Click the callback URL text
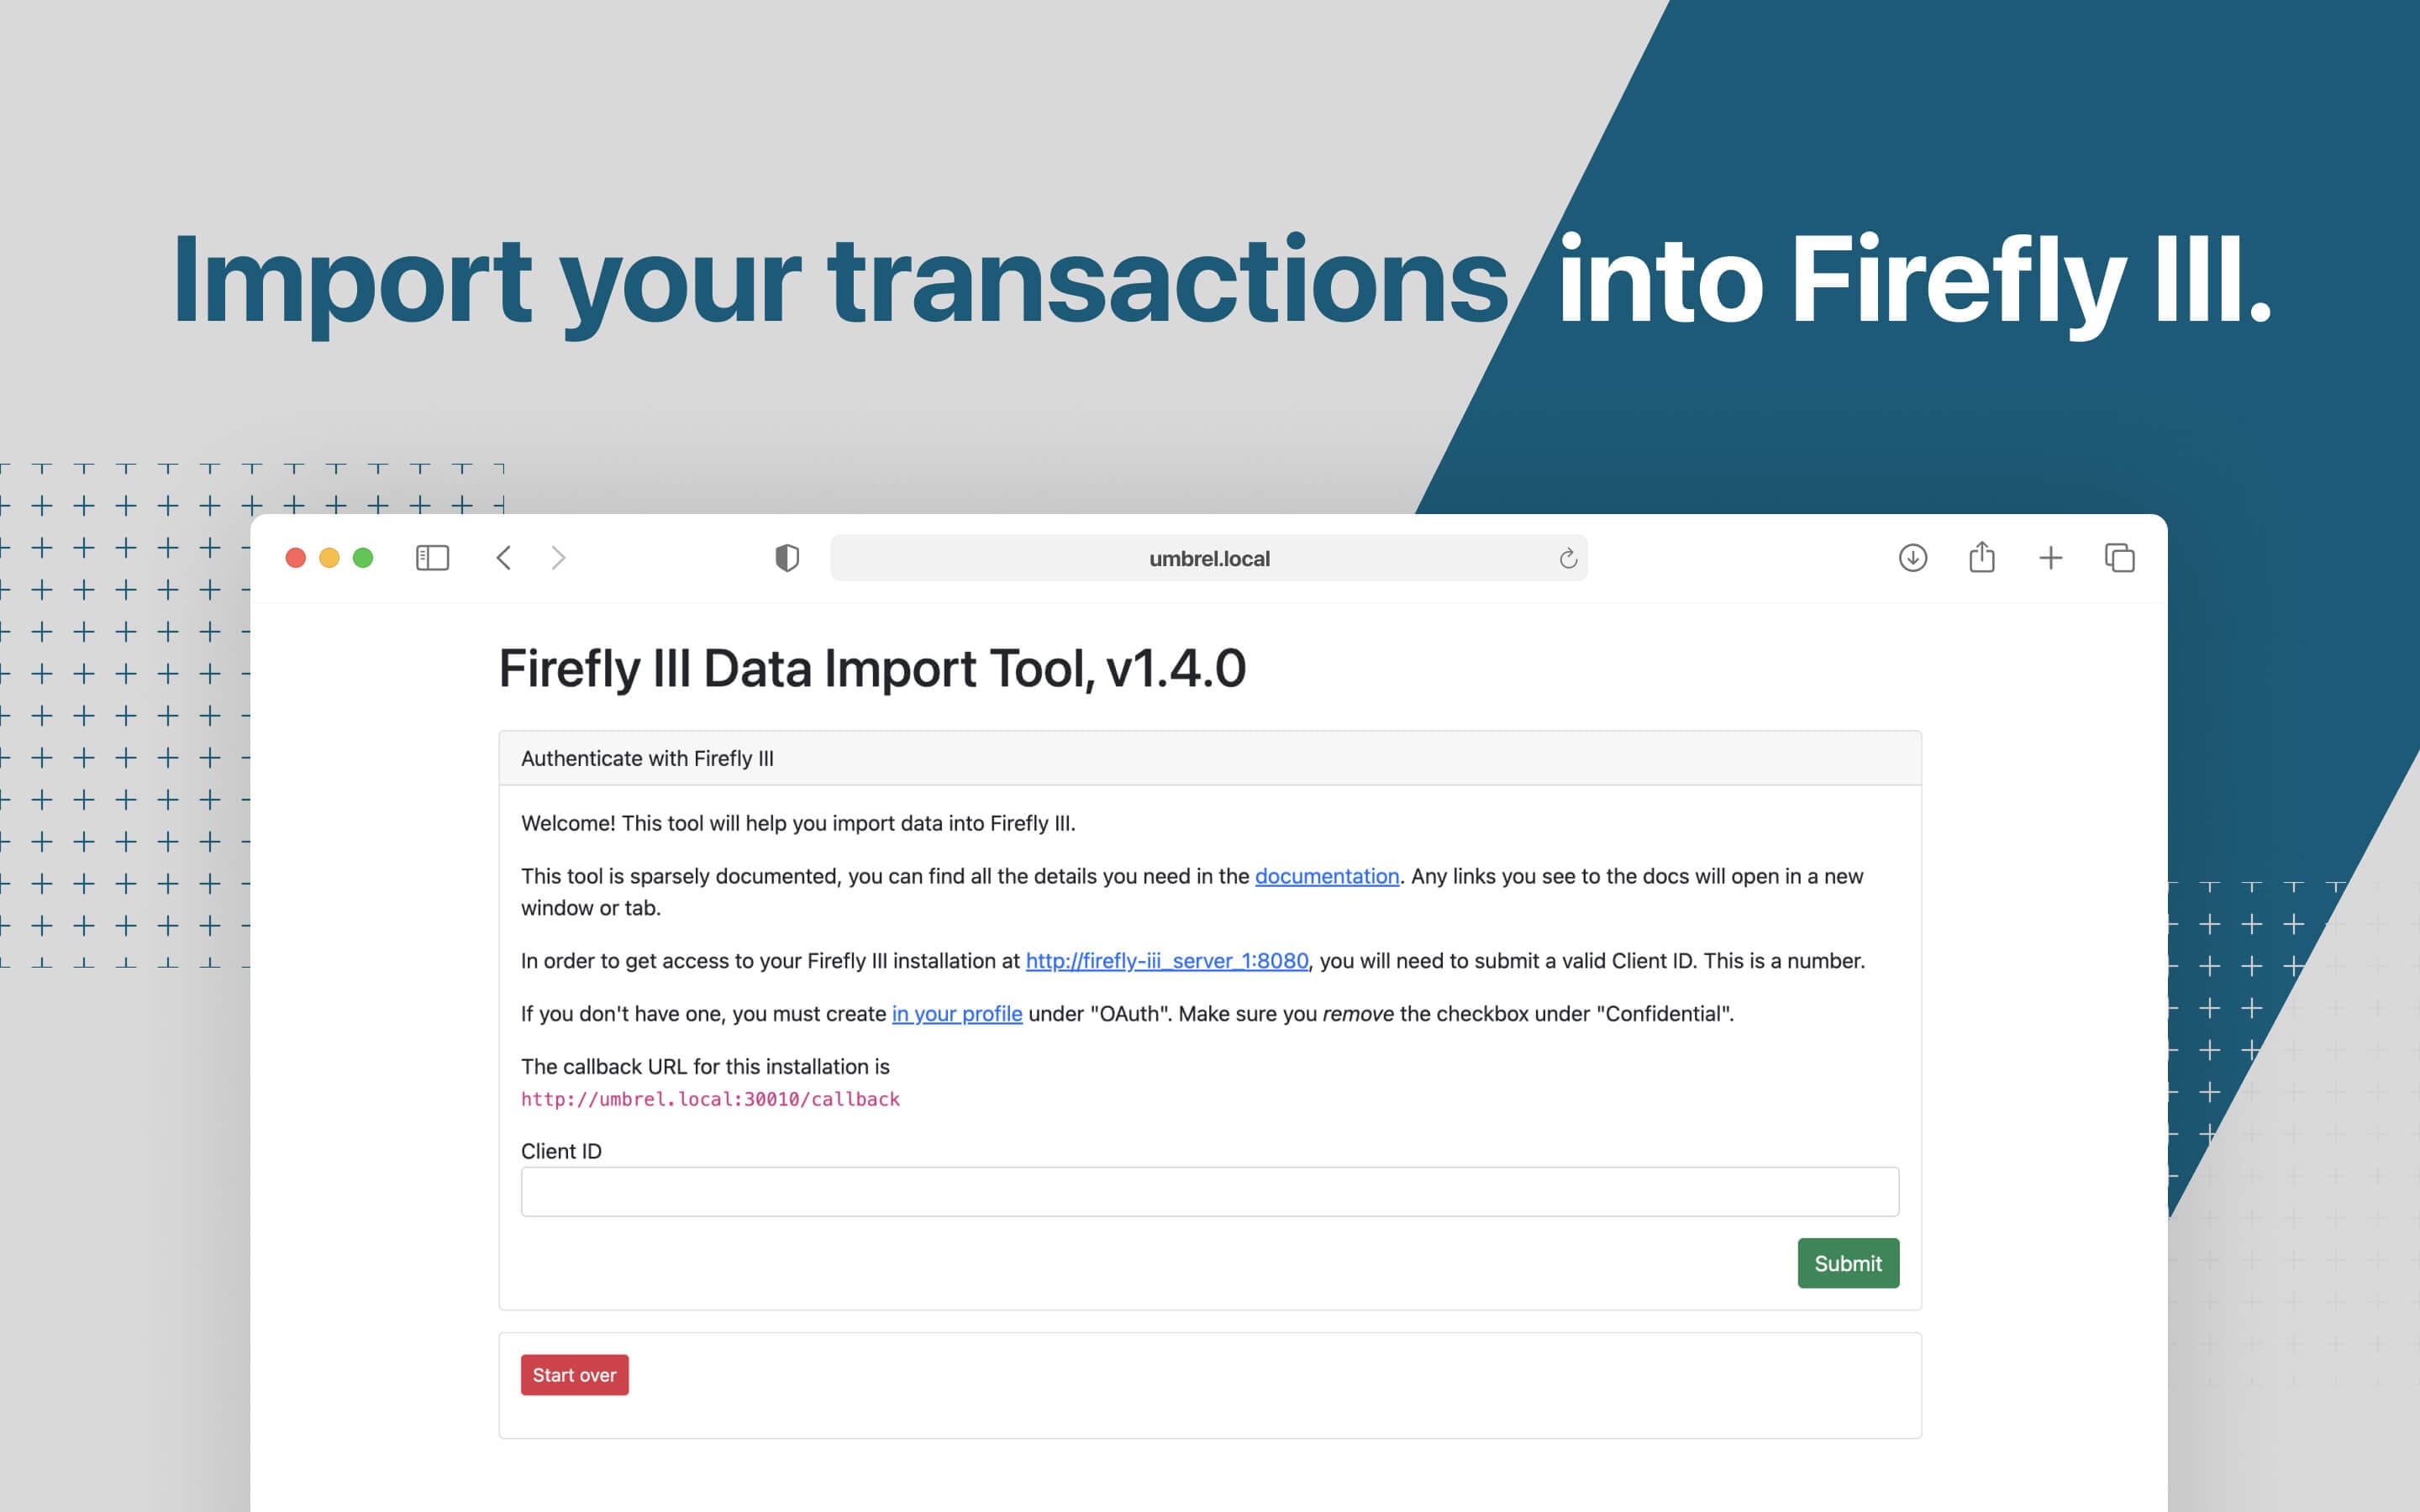Viewport: 2420px width, 1512px height. point(709,1097)
